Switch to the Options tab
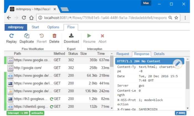 pyautogui.click(x=53, y=27)
